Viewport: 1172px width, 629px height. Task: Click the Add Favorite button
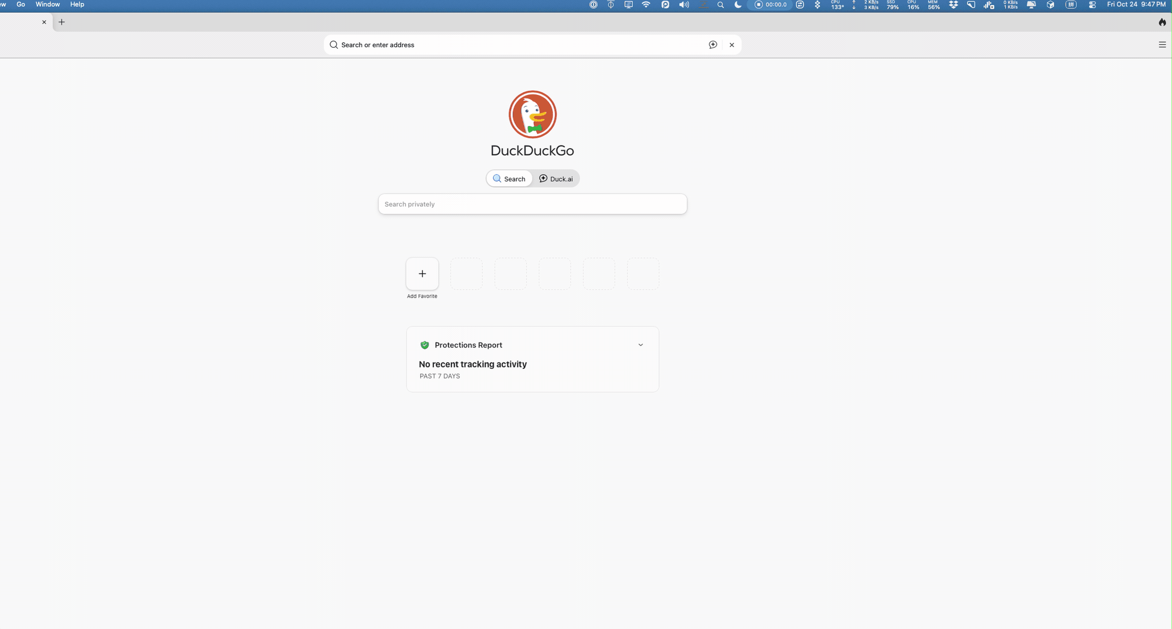coord(422,274)
